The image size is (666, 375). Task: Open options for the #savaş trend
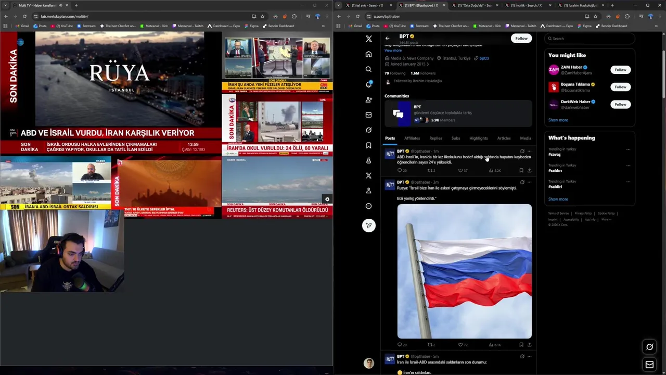tap(628, 149)
